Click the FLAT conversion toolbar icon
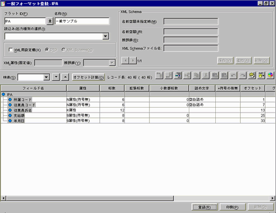The image size is (276, 213). tap(261, 76)
